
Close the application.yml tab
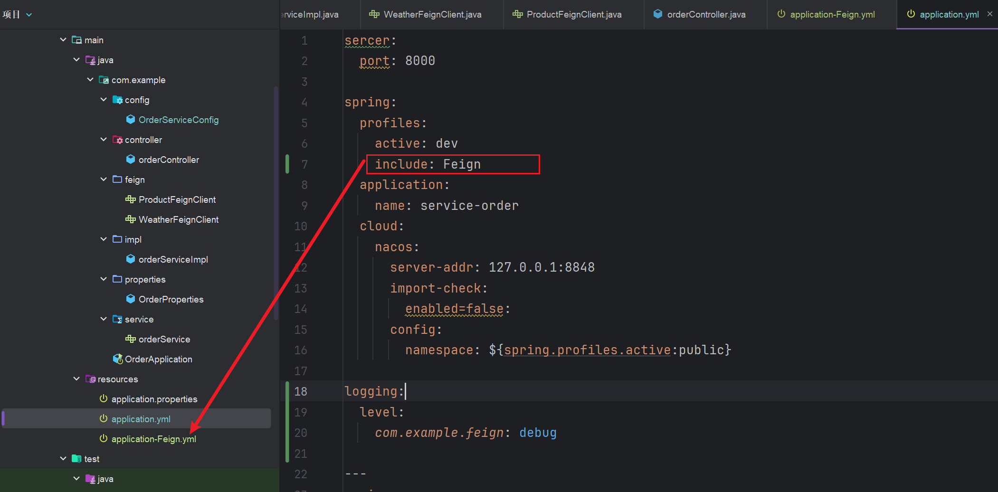pos(990,14)
